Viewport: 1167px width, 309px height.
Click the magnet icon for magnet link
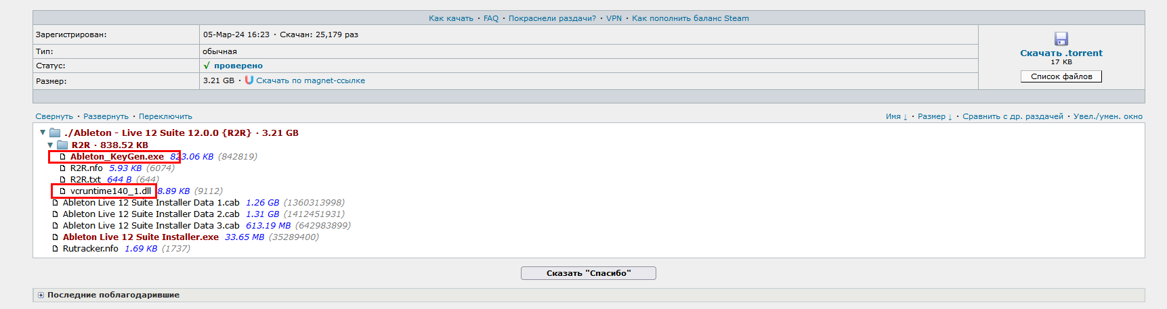coord(249,80)
